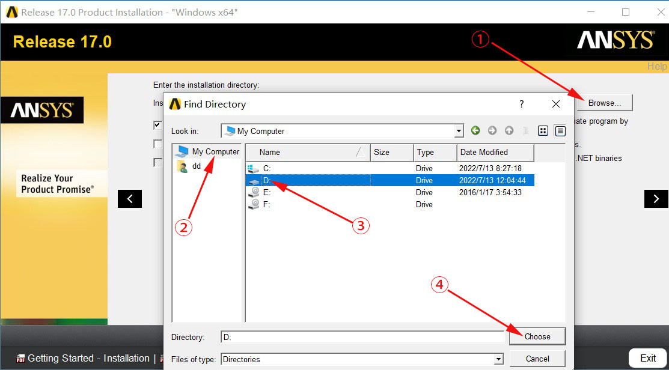The height and width of the screenshot is (370, 669).
Task: Toggle the checked checkbox in installer window
Action: click(158, 126)
